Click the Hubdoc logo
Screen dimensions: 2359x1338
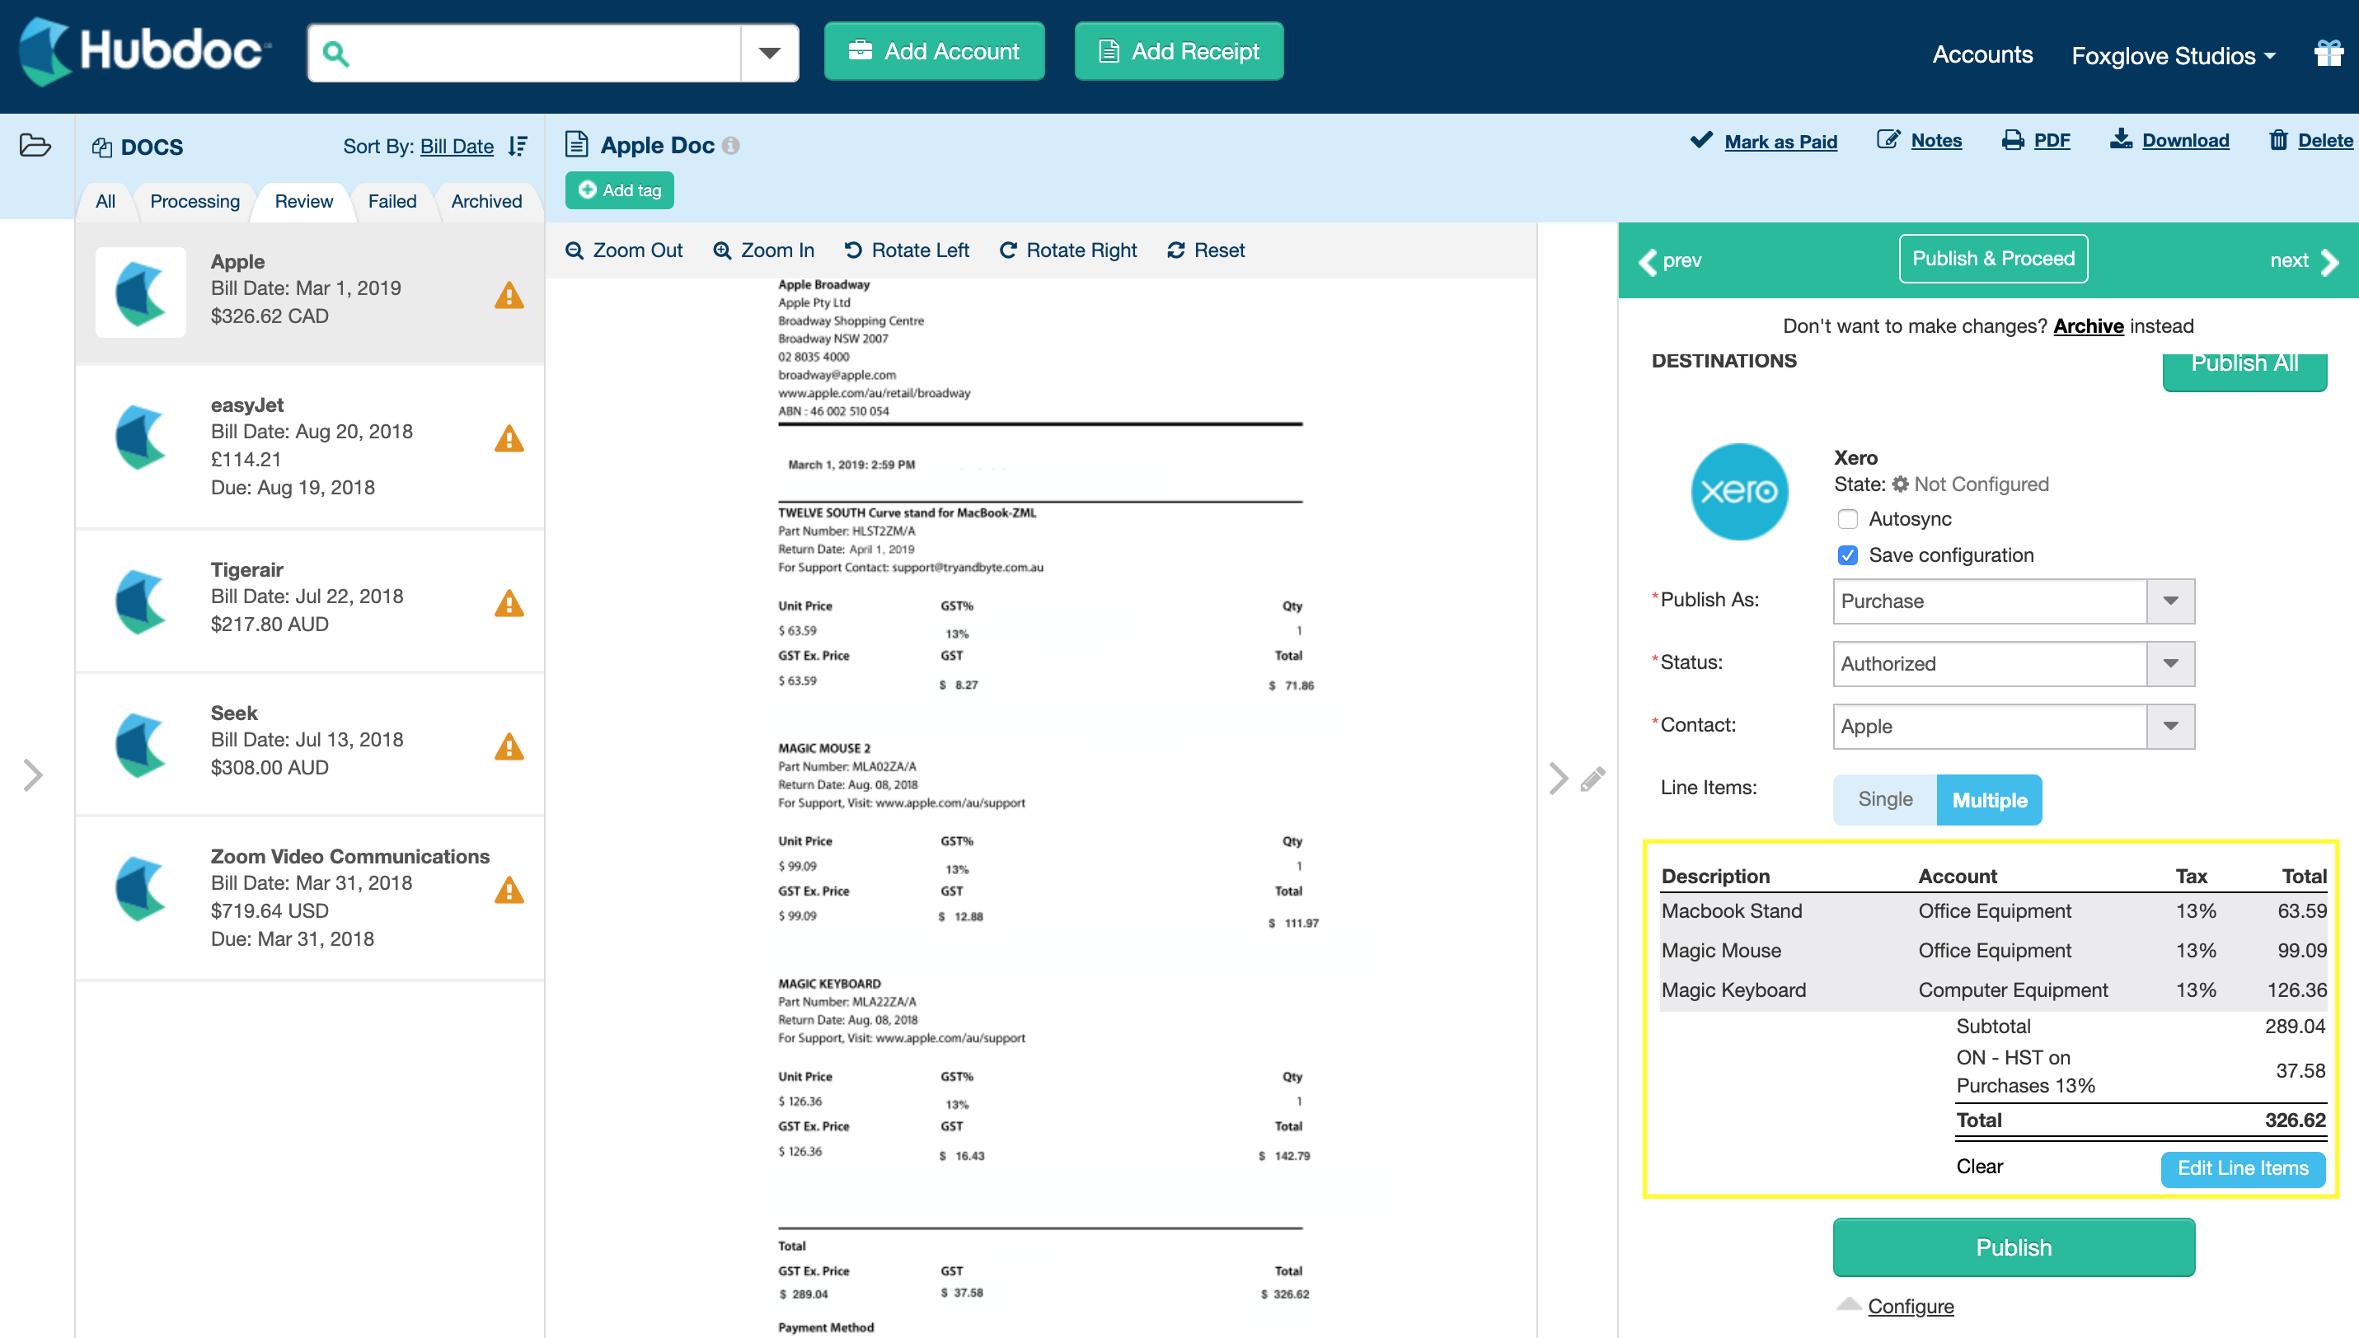[145, 50]
